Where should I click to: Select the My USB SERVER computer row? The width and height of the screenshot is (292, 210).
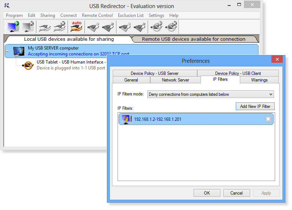tap(131, 51)
